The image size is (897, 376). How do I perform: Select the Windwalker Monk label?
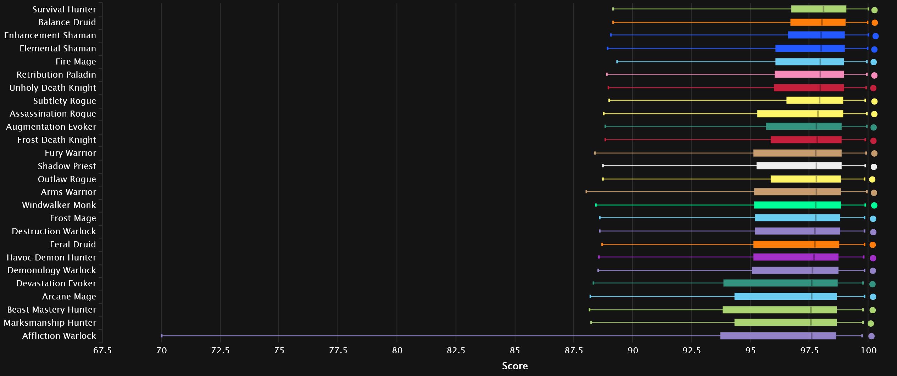click(59, 205)
